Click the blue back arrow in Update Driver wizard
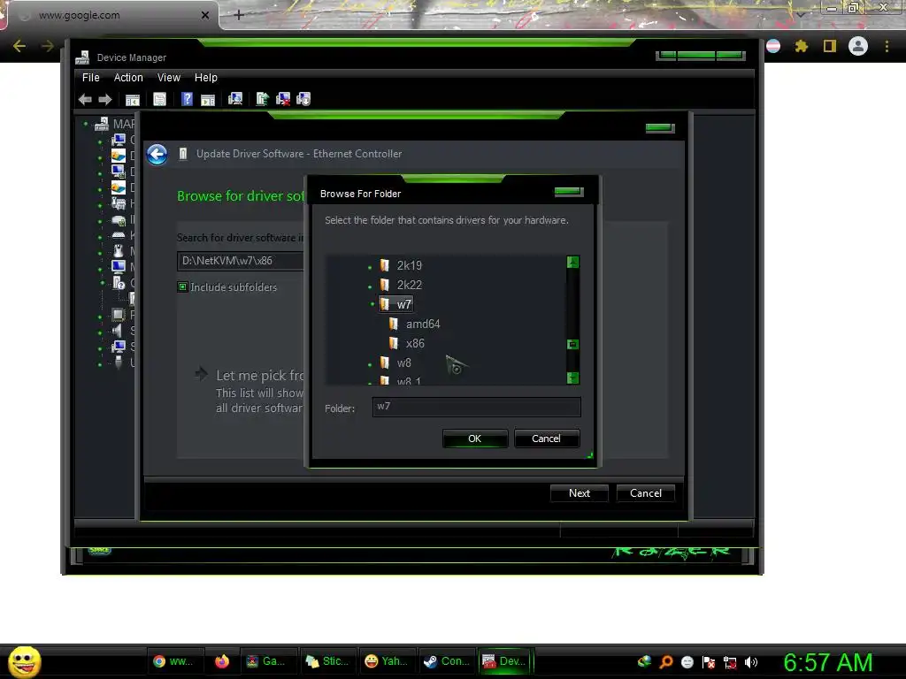Image resolution: width=906 pixels, height=679 pixels. click(157, 154)
